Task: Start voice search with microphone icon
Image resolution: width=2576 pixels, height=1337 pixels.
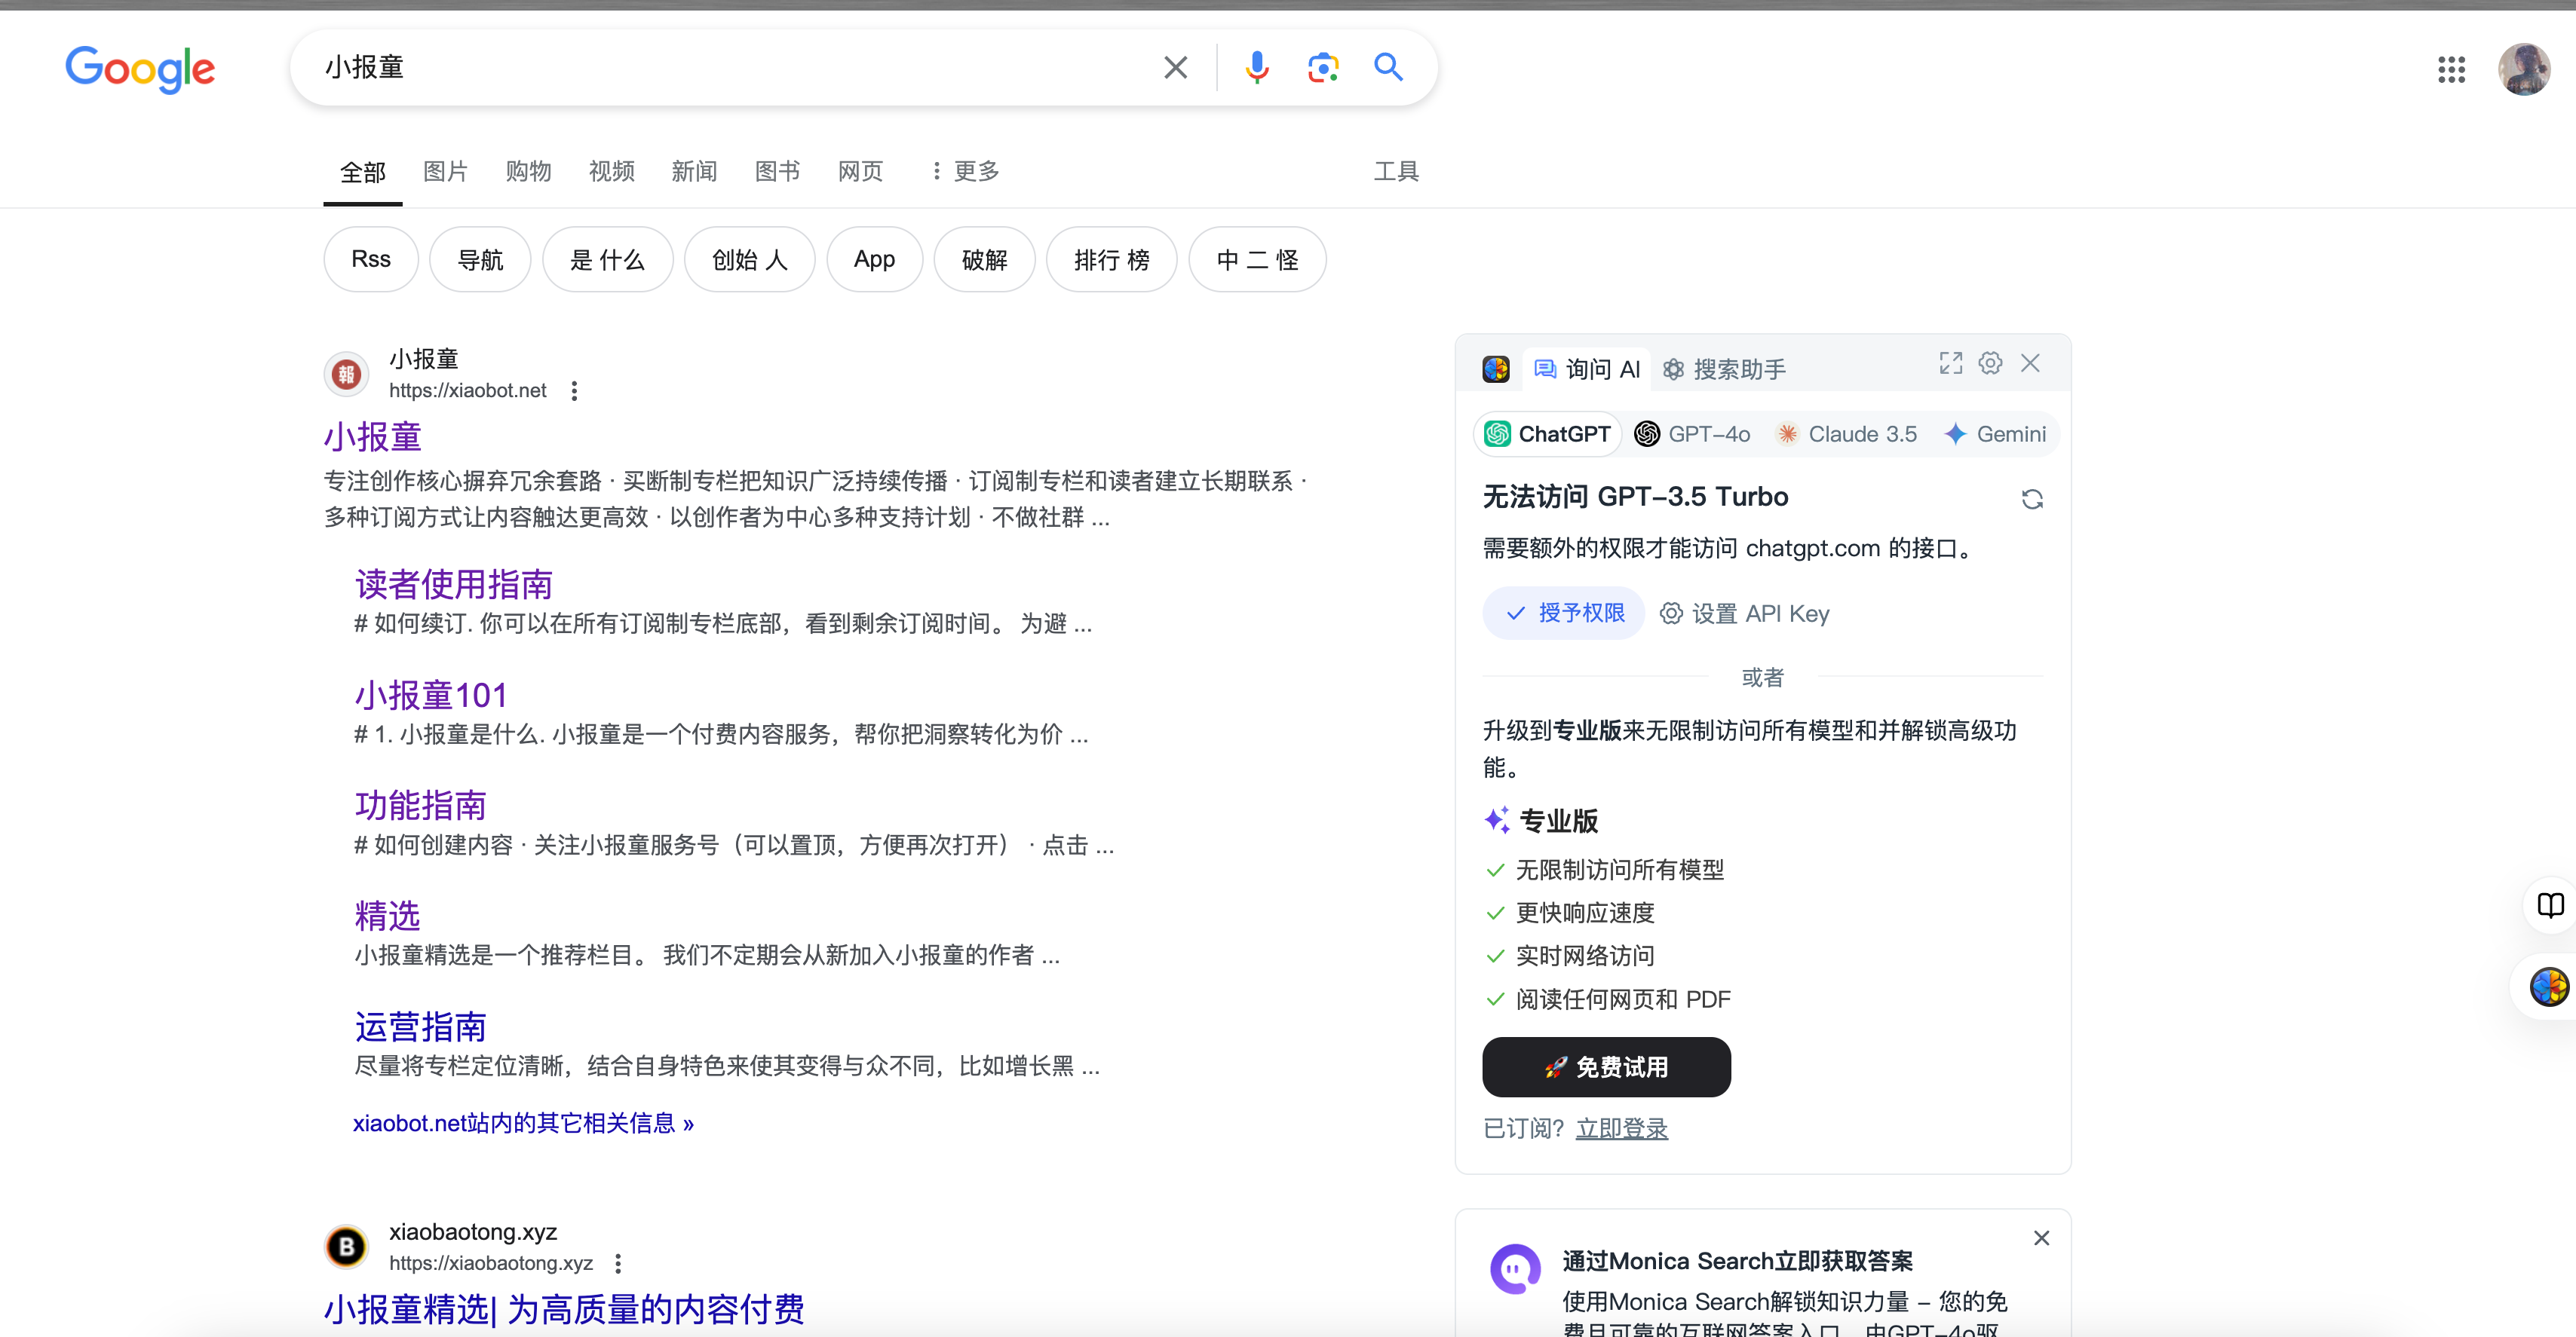Action: [x=1257, y=67]
